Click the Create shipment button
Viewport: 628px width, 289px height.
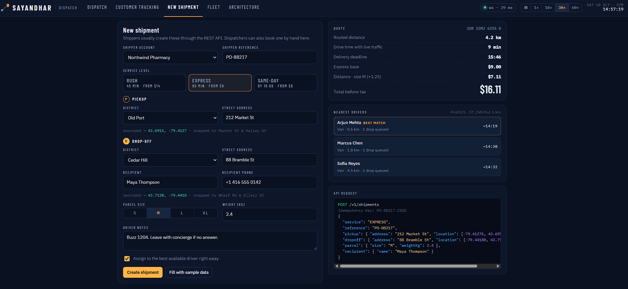click(143, 273)
